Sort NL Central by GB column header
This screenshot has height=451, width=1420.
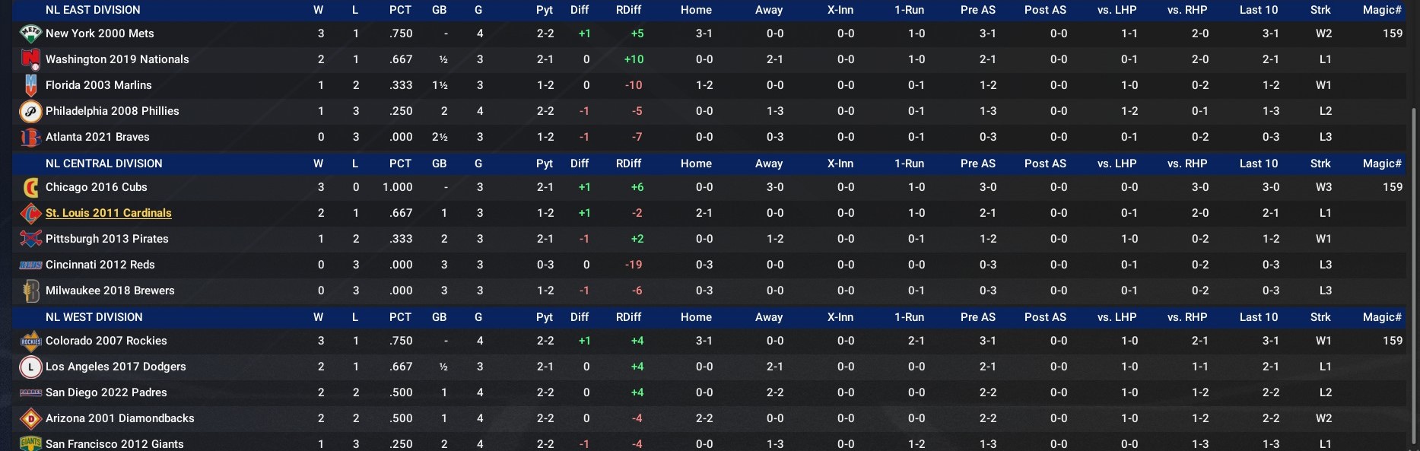[439, 164]
